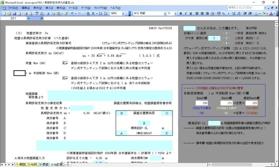Sort ascending A to Z
Screen dimensions: 279x167
click(100, 14)
